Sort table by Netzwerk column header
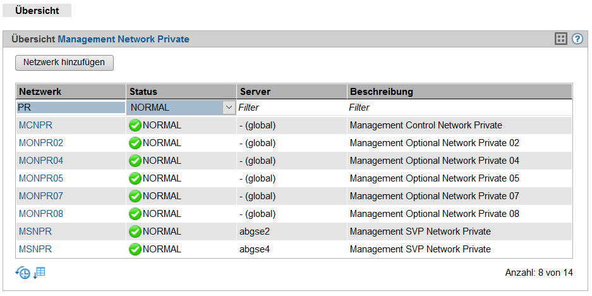 [x=40, y=92]
